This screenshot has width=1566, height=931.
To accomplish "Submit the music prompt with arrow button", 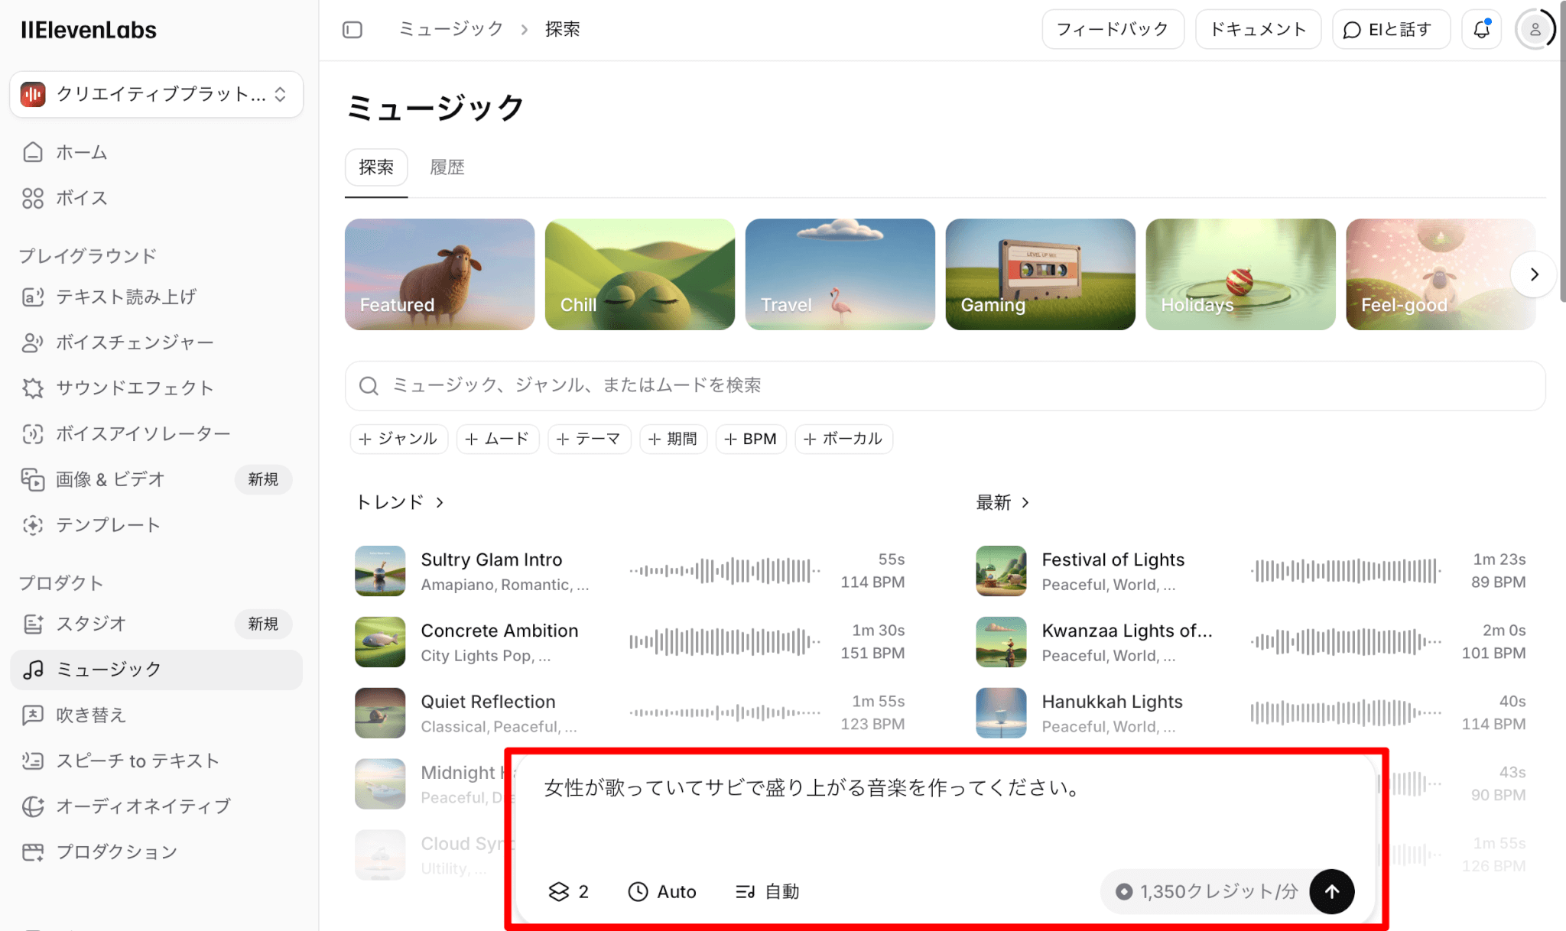I will [x=1331, y=891].
